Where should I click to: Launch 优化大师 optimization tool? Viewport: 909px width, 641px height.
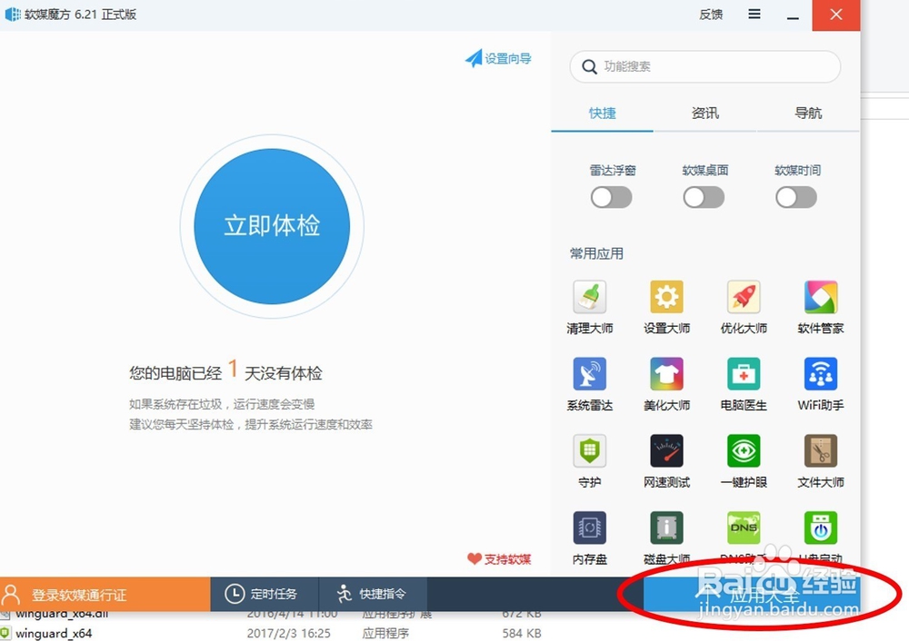(743, 304)
